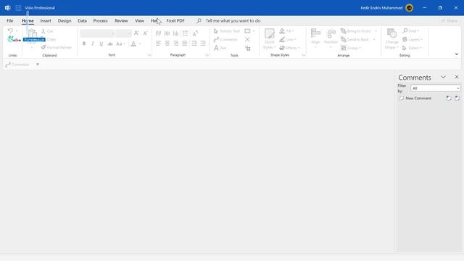The image size is (464, 261).
Task: Select the Text tool
Action: point(220,48)
